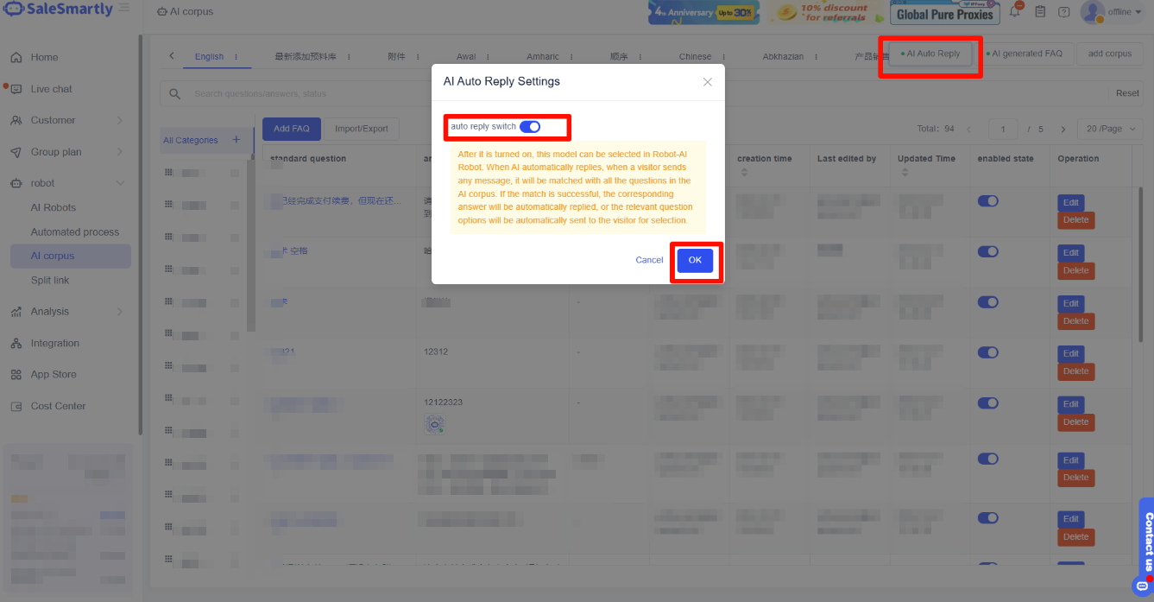
Task: Toggle enabled state switch in second row
Action: [x=987, y=252]
